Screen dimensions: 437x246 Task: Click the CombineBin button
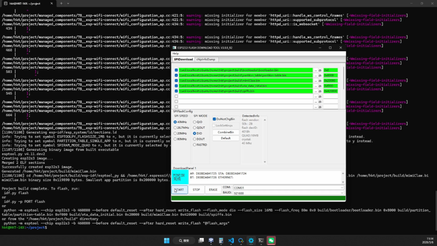point(226,132)
